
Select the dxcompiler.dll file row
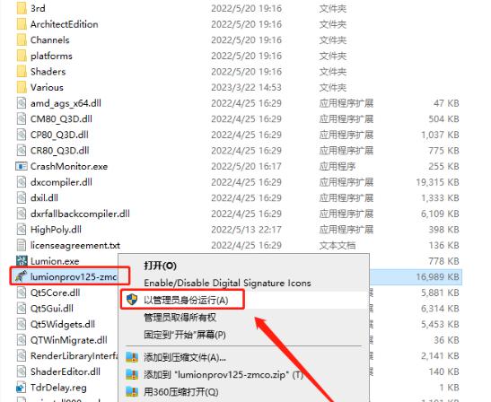pos(238,182)
